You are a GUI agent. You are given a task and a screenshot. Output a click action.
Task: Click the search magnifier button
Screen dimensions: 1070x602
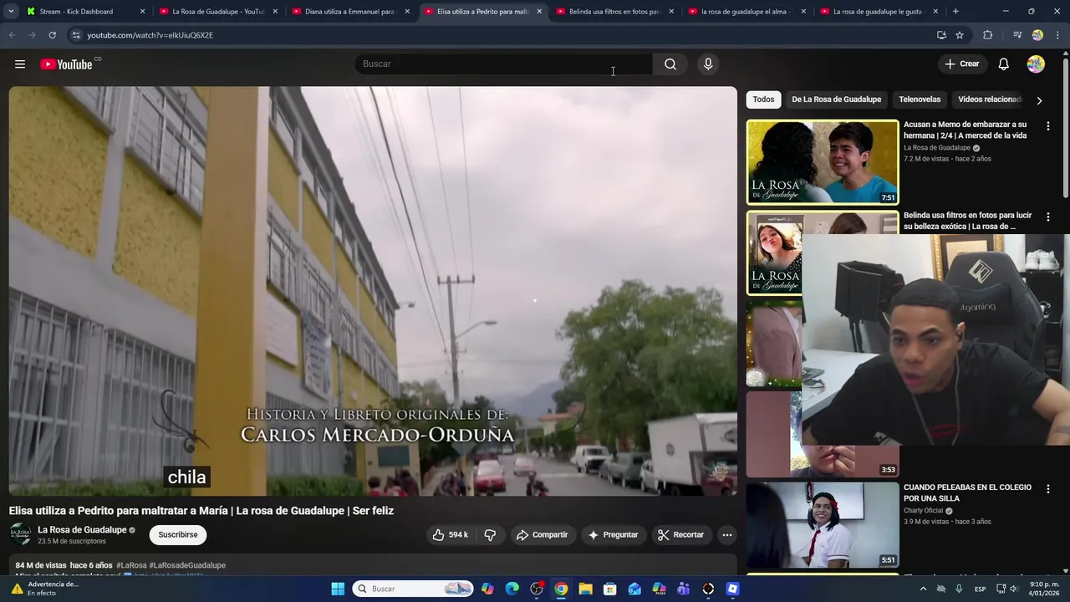(x=670, y=64)
